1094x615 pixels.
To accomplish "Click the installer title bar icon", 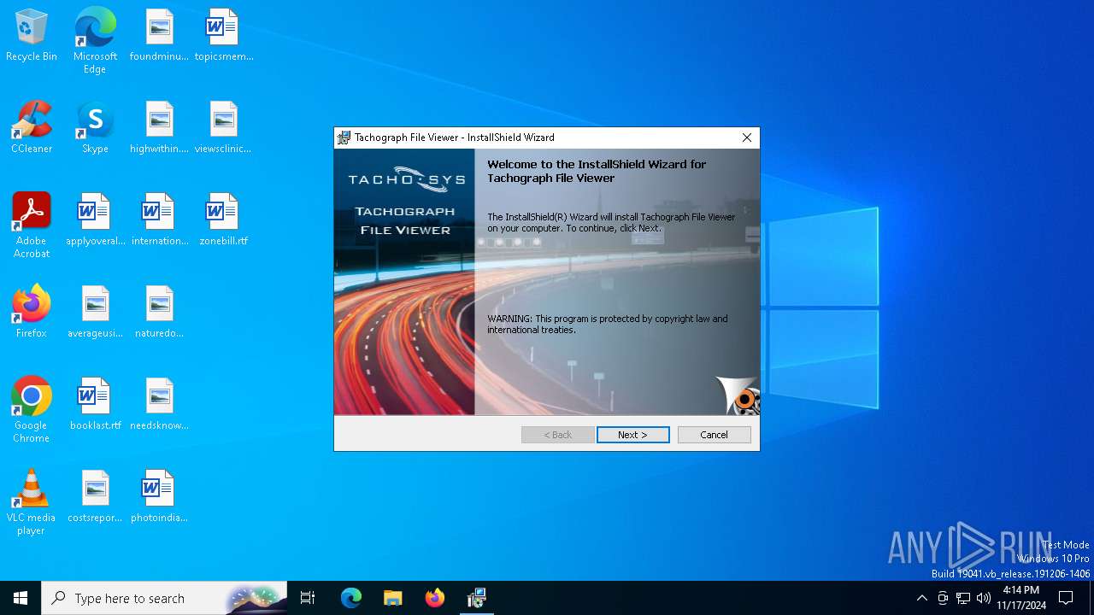I will pyautogui.click(x=344, y=138).
